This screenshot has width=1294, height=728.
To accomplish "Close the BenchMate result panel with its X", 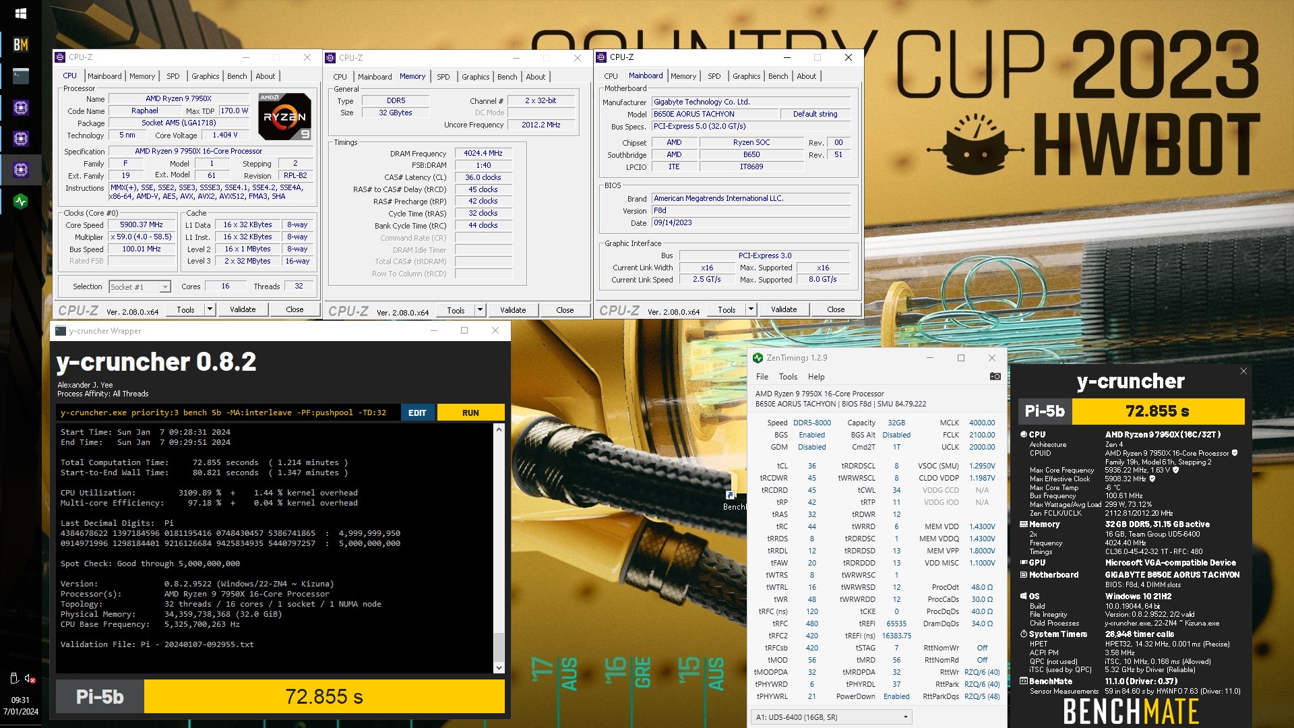I will (x=1243, y=371).
